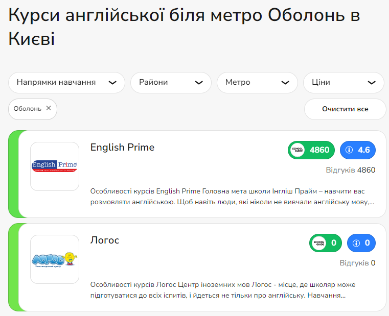Screen dimensions: 389x316
Task: Click Логос green School Guide 0 badge
Action: [326, 243]
